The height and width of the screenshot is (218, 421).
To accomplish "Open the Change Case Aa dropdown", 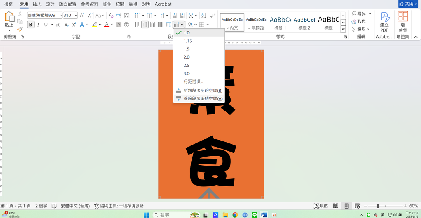I will pos(100,16).
